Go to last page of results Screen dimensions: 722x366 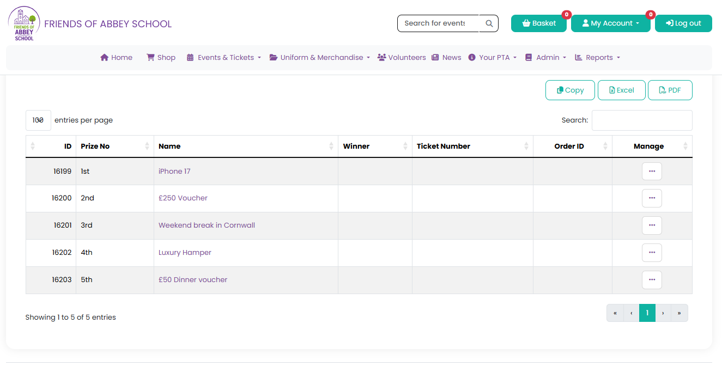pyautogui.click(x=679, y=313)
